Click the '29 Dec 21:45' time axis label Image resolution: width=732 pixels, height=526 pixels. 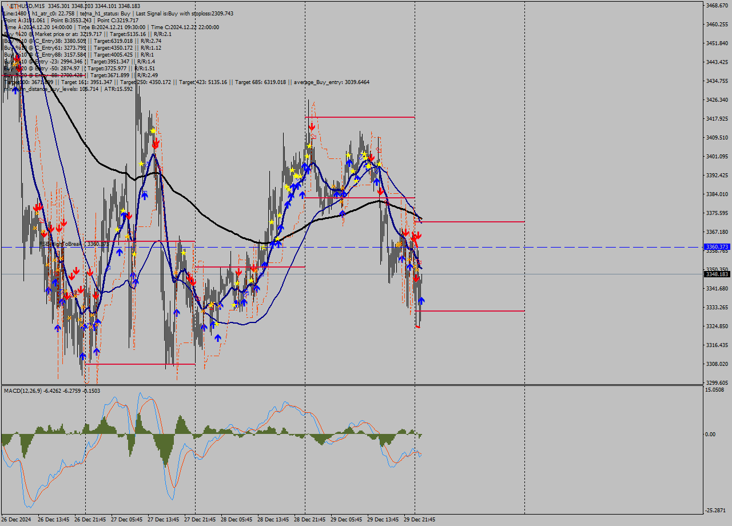tap(420, 520)
